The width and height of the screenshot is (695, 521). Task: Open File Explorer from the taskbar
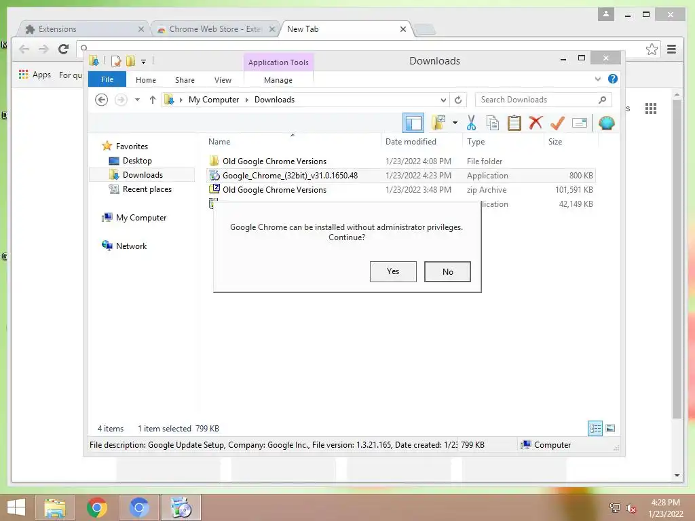[55, 507]
